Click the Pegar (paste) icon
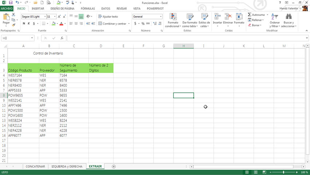Image resolution: width=310 pixels, height=175 pixels. tap(6, 17)
